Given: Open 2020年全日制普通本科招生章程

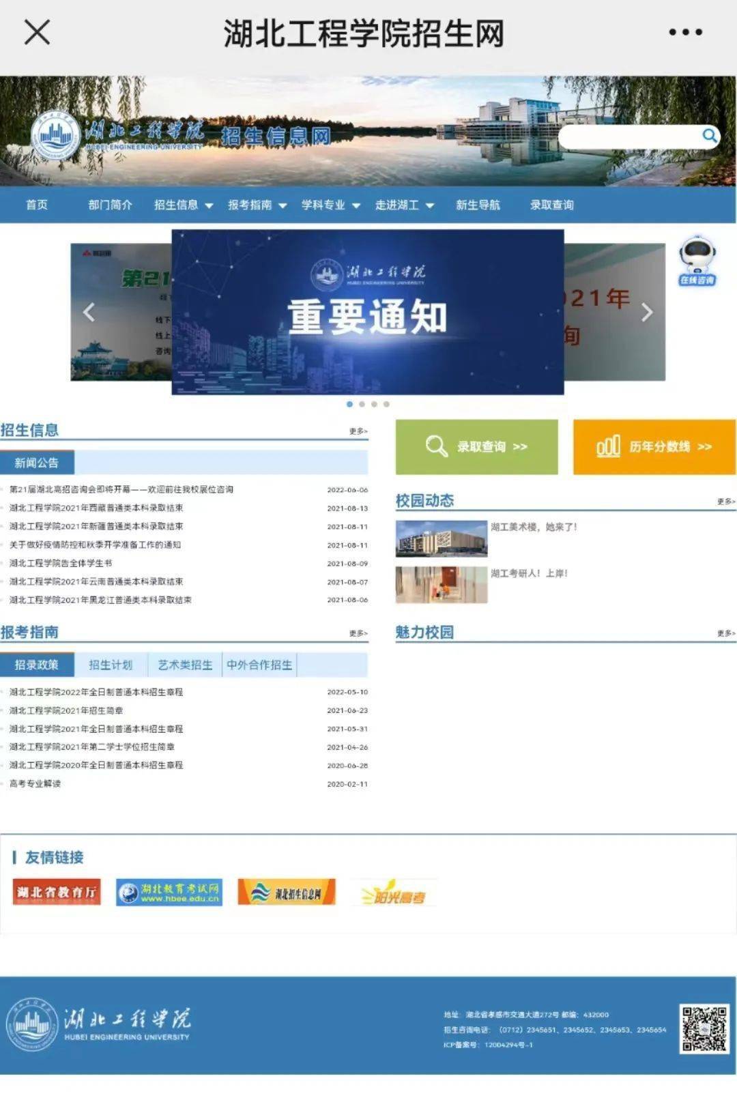Looking at the screenshot, I should pyautogui.click(x=96, y=766).
